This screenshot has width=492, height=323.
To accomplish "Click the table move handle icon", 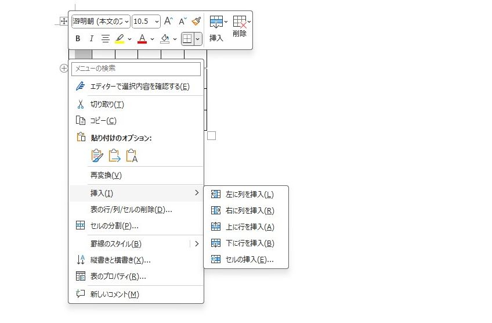I will pos(64,21).
